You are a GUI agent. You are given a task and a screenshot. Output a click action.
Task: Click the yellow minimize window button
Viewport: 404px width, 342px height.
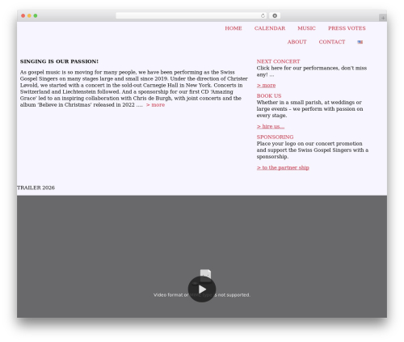coord(29,15)
